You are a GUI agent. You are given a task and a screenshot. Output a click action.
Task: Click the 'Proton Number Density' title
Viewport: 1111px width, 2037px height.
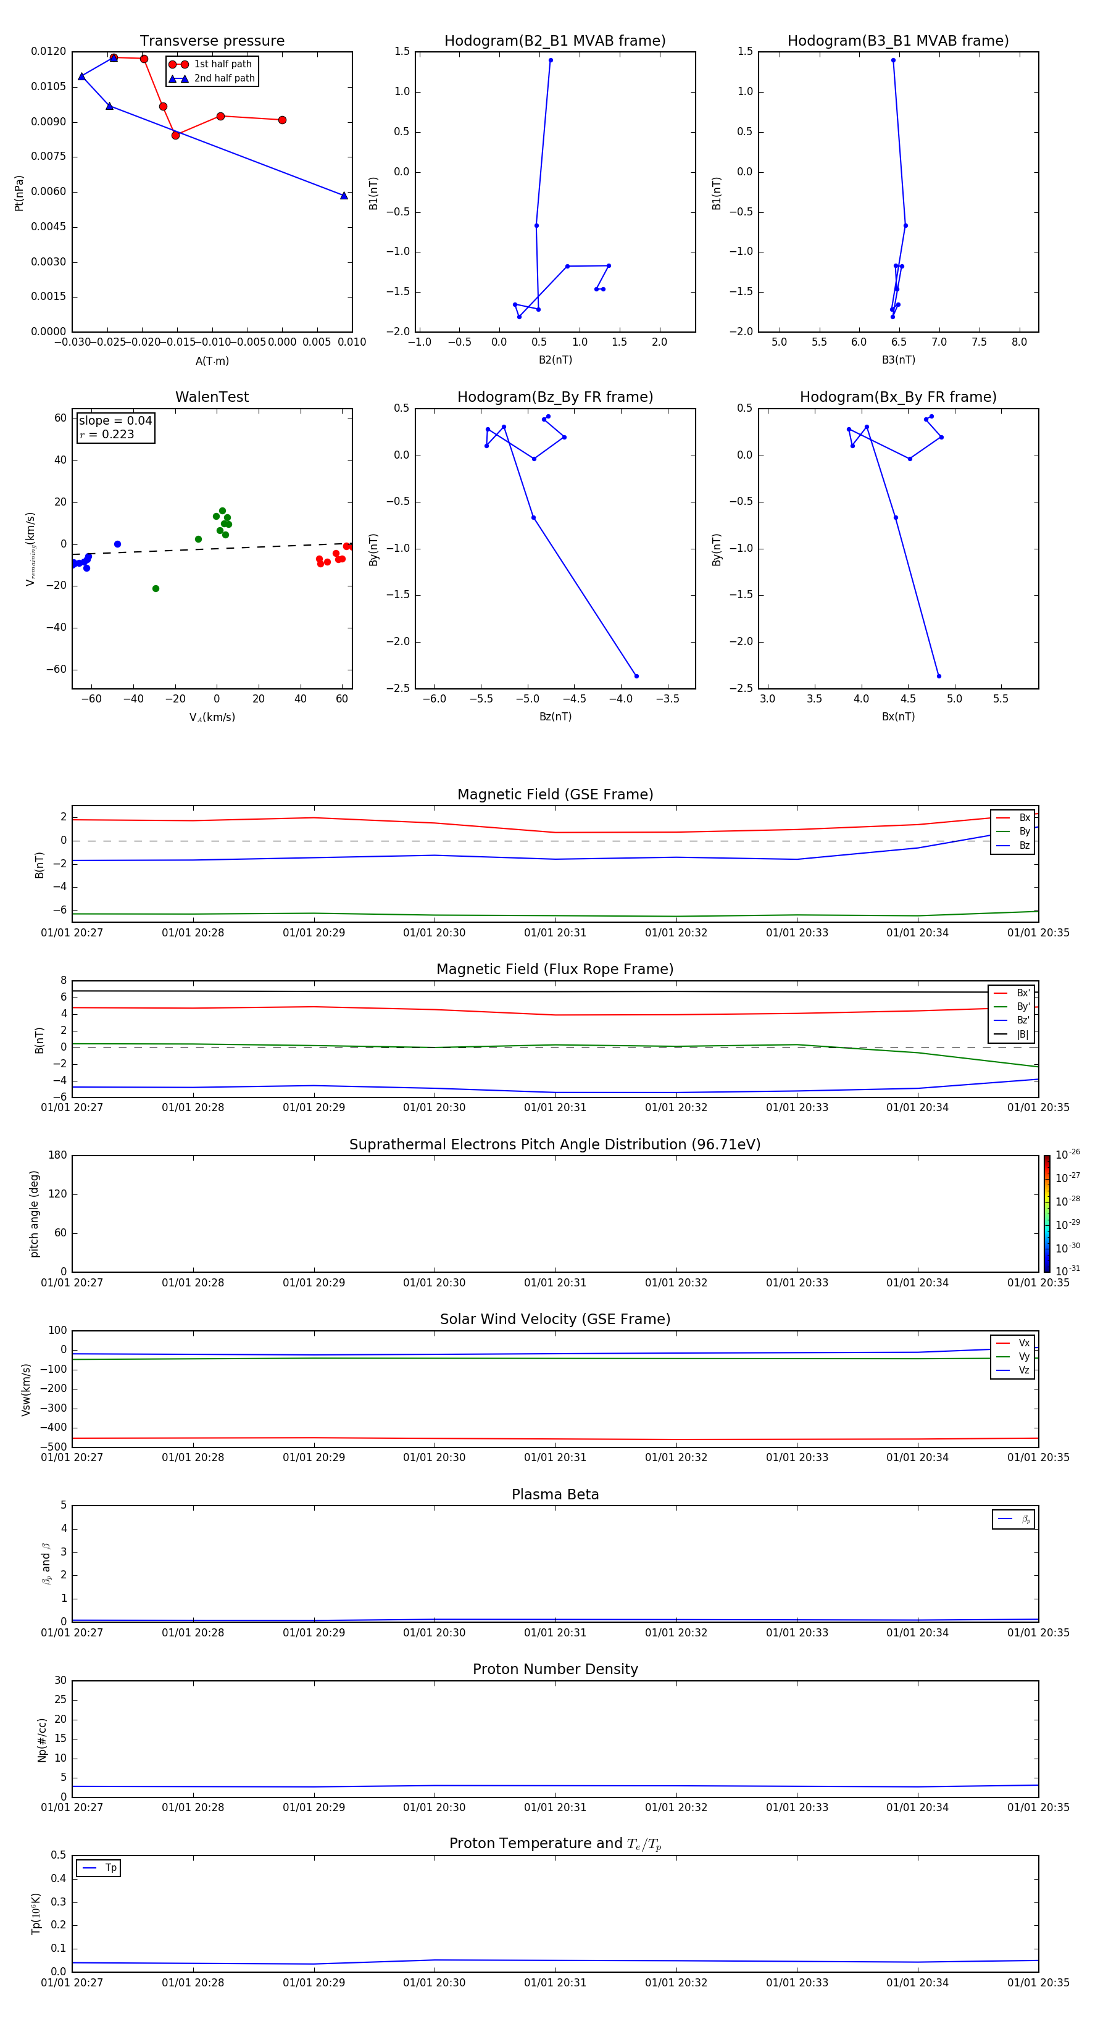555,1669
